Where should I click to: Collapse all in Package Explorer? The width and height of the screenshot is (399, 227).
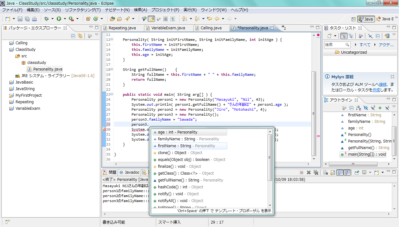pyautogui.click(x=73, y=36)
